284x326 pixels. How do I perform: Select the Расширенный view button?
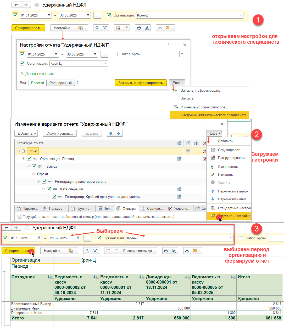60,83
